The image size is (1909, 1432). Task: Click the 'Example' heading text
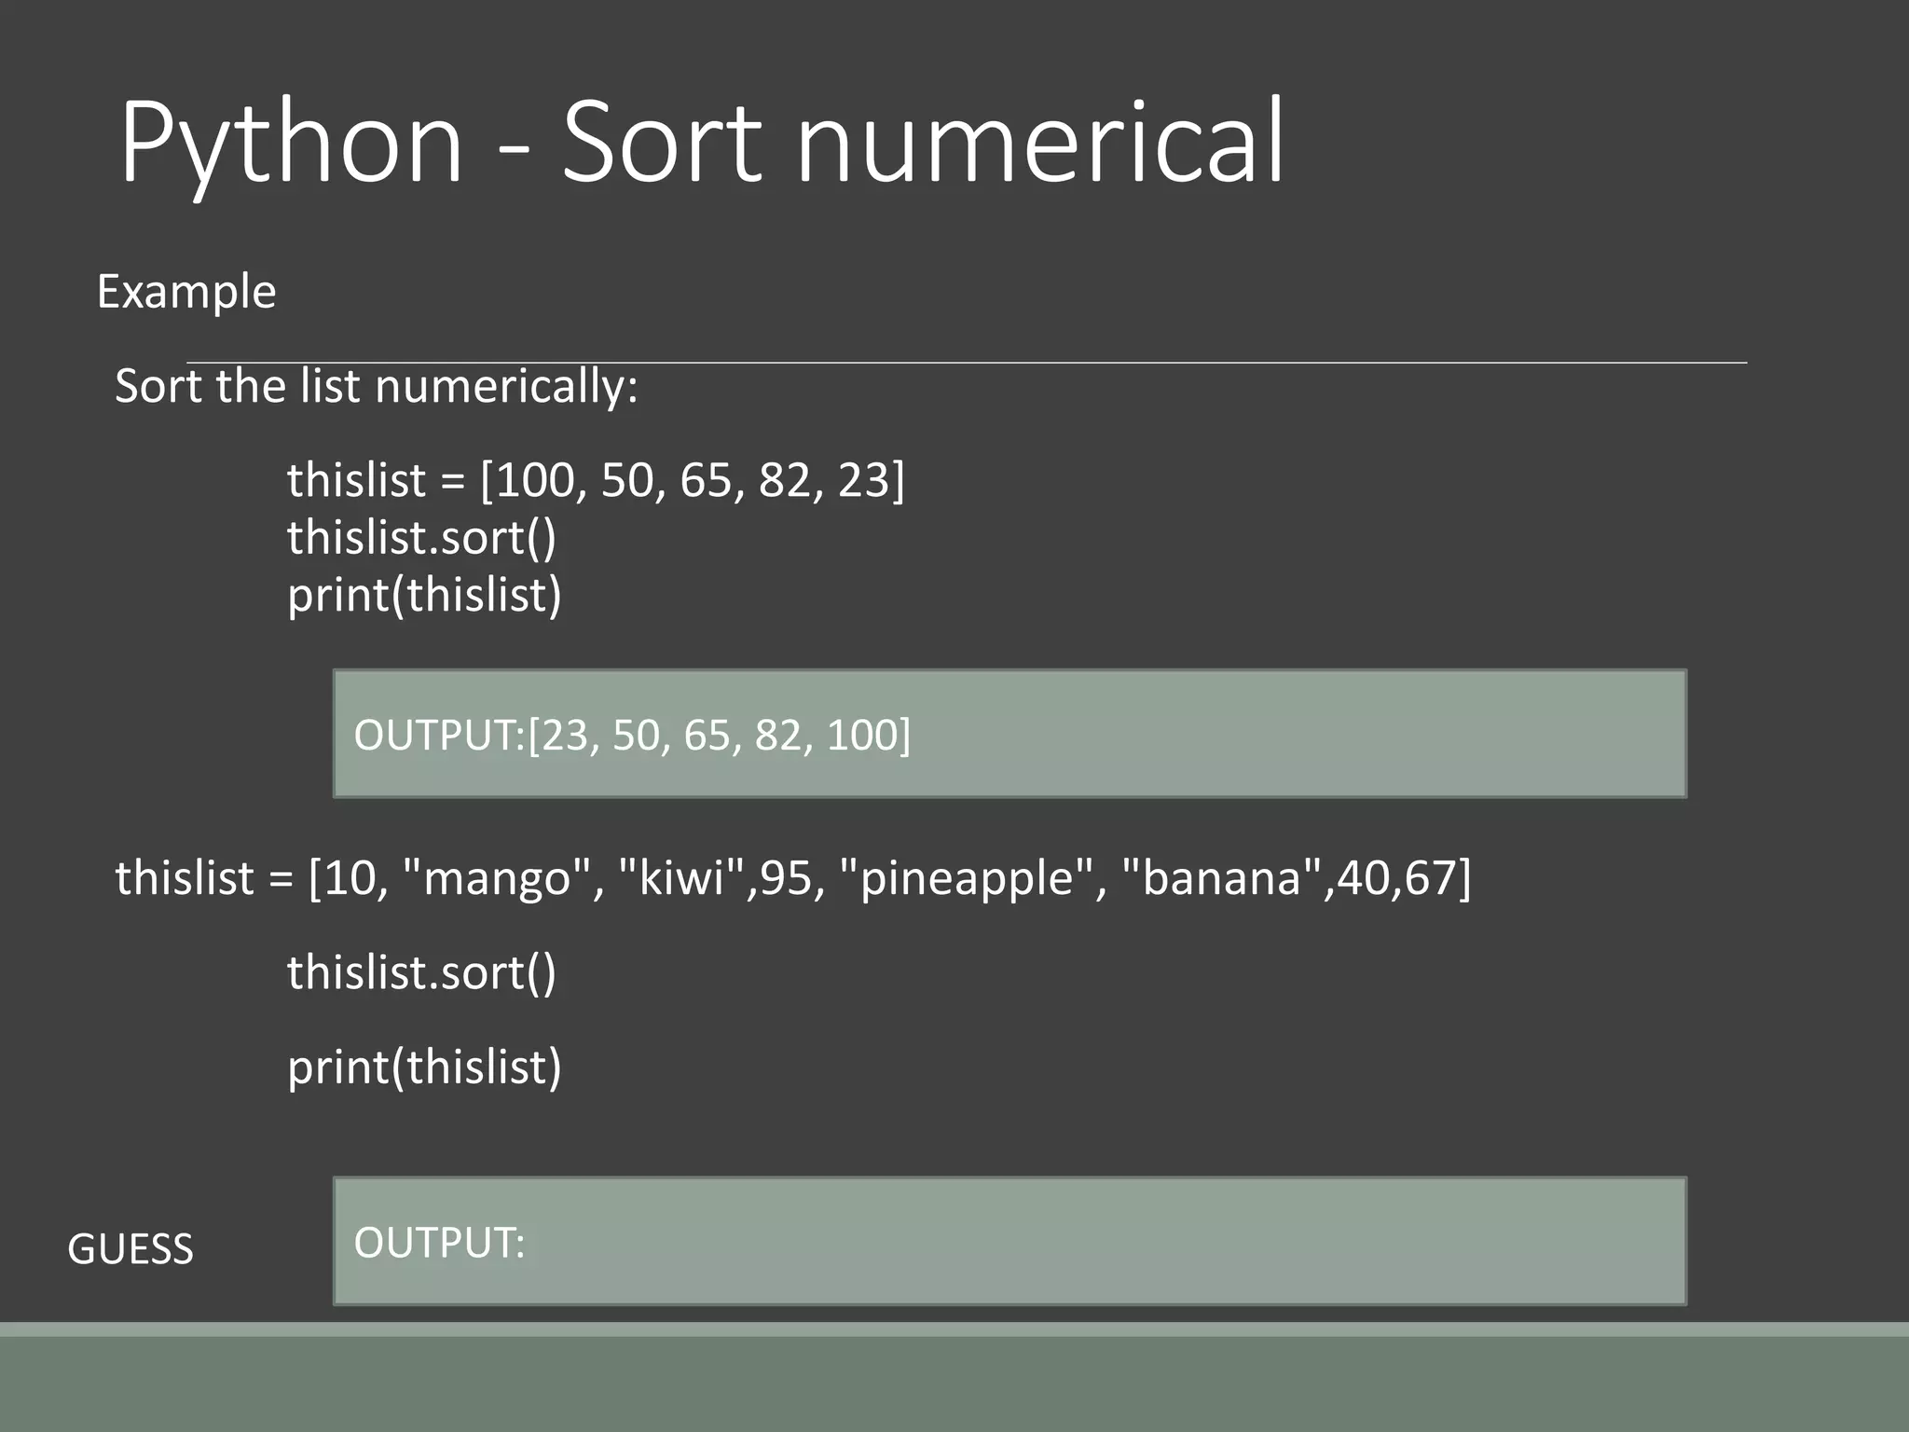(x=186, y=292)
